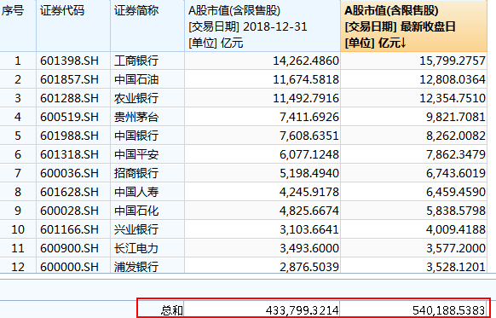Click the 总和 label in the footer
Viewport: 496px width, 318px height.
(172, 310)
